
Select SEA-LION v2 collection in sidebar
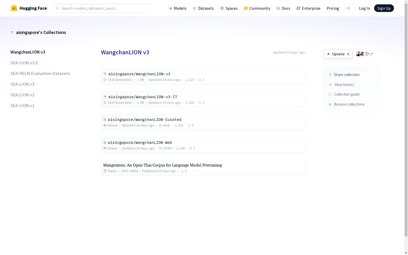tap(22, 95)
